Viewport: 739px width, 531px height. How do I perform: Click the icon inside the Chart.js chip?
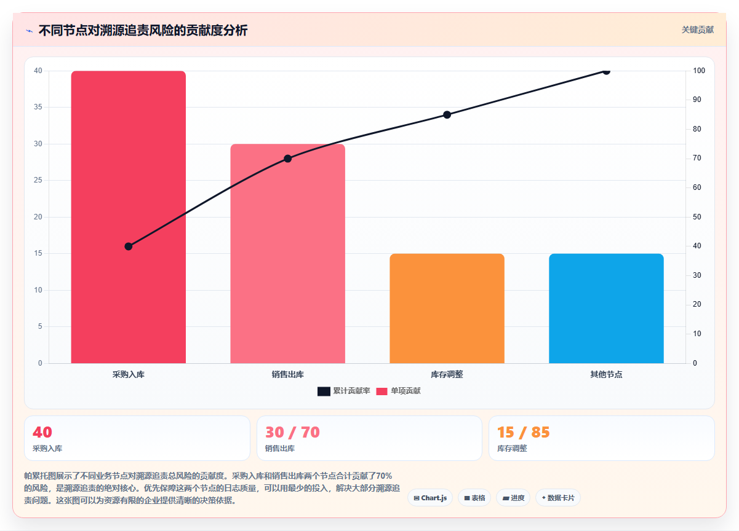pyautogui.click(x=417, y=498)
